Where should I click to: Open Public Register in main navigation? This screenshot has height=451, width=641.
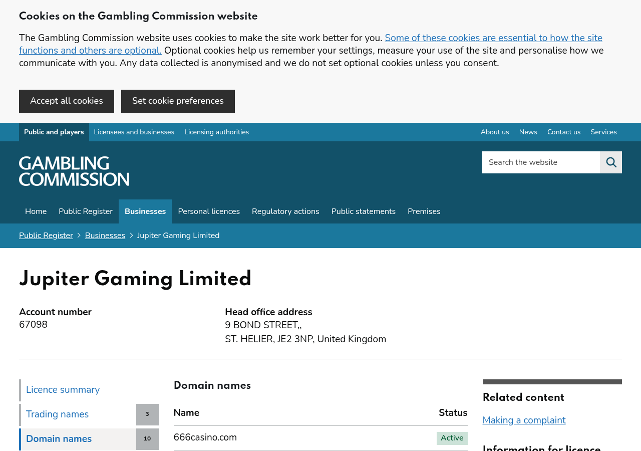[86, 211]
